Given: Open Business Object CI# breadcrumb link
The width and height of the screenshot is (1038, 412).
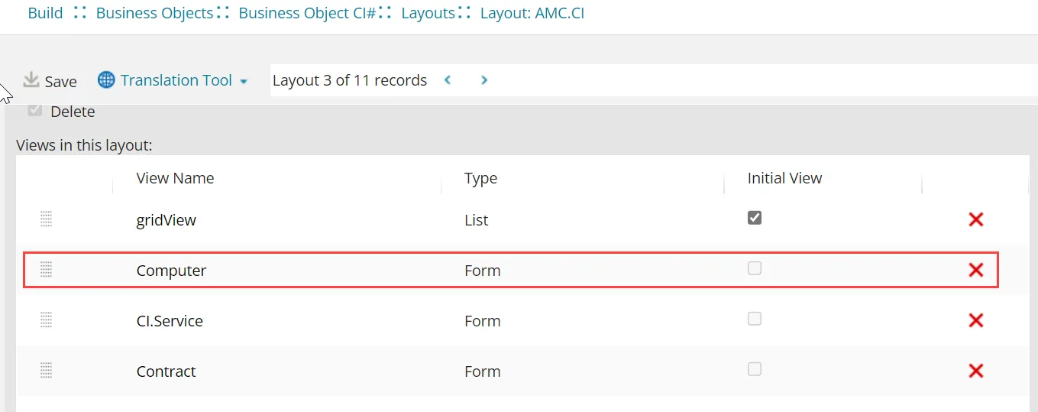Looking at the screenshot, I should click(307, 13).
